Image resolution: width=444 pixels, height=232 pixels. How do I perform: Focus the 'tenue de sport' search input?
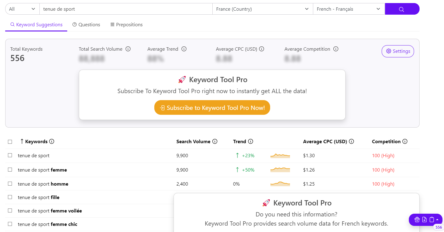pyautogui.click(x=126, y=9)
